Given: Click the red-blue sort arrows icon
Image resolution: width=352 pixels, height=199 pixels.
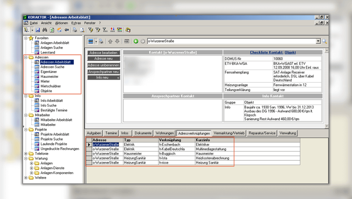Looking at the screenshot, I should pos(113,30).
